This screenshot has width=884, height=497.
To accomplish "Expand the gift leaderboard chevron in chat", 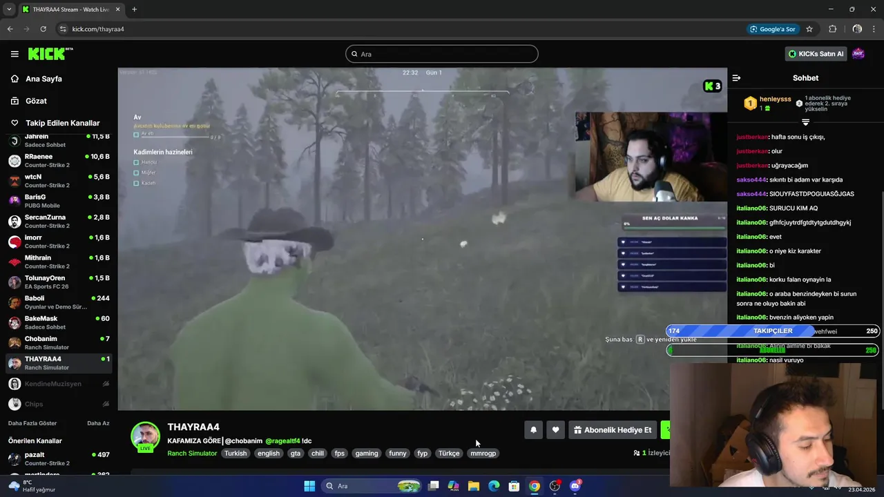I will coord(805,122).
